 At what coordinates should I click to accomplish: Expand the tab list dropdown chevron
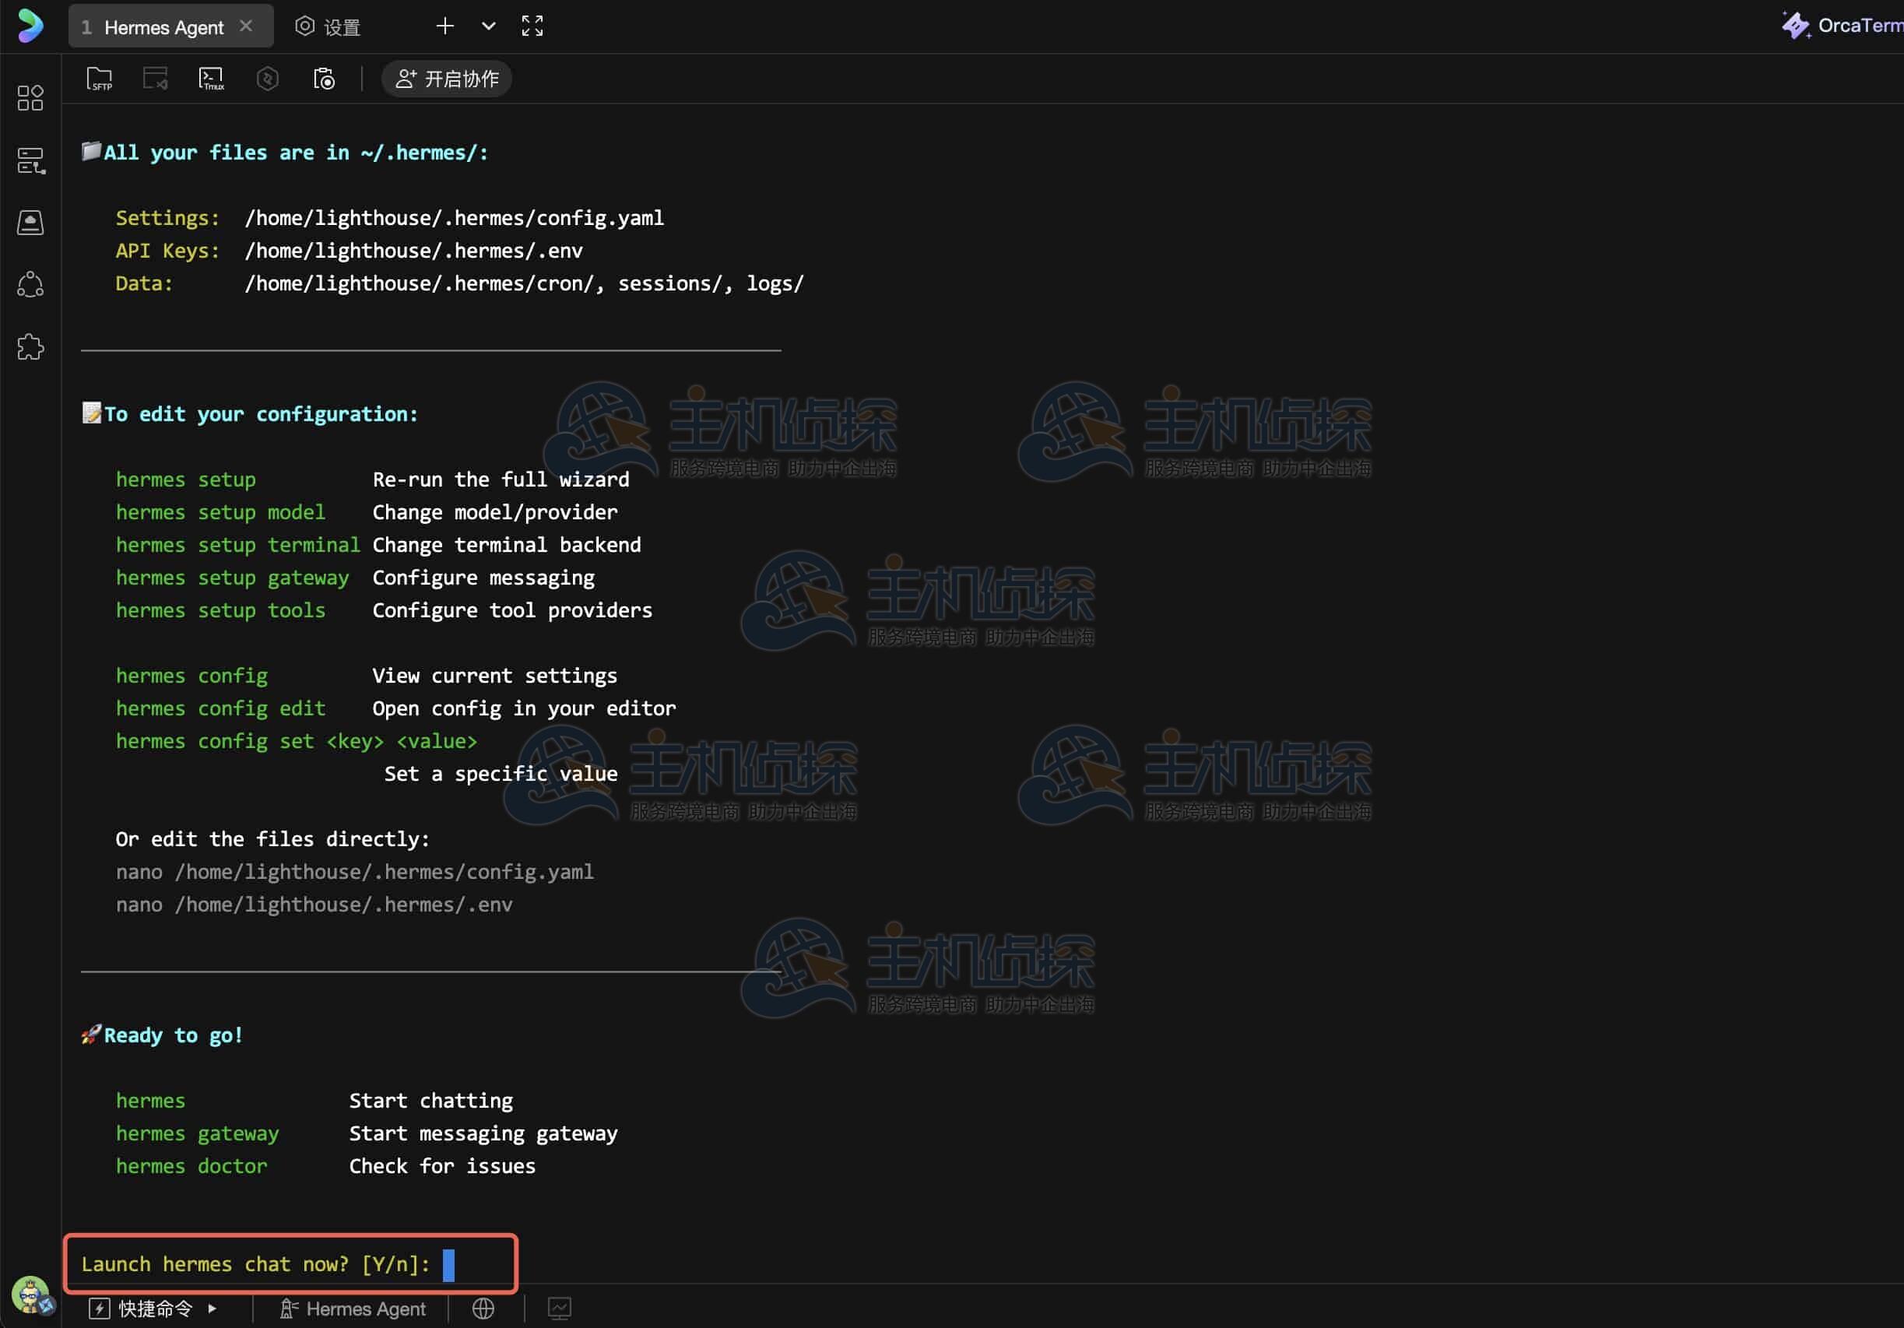pos(488,26)
